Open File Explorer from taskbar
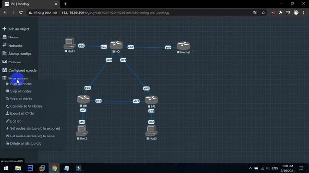The image size is (309, 173). click(x=18, y=168)
